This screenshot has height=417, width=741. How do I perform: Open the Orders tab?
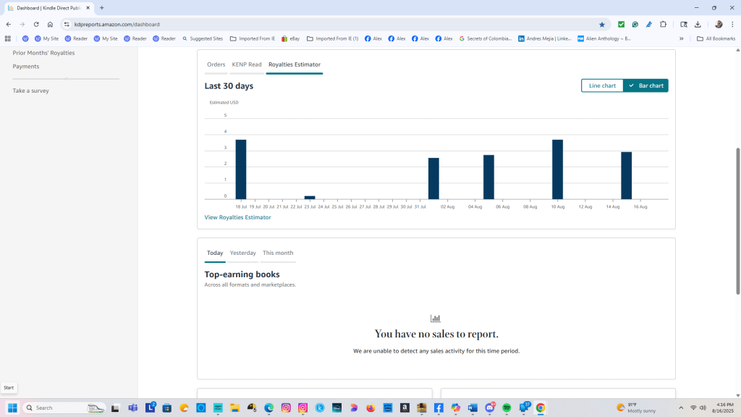pos(216,64)
